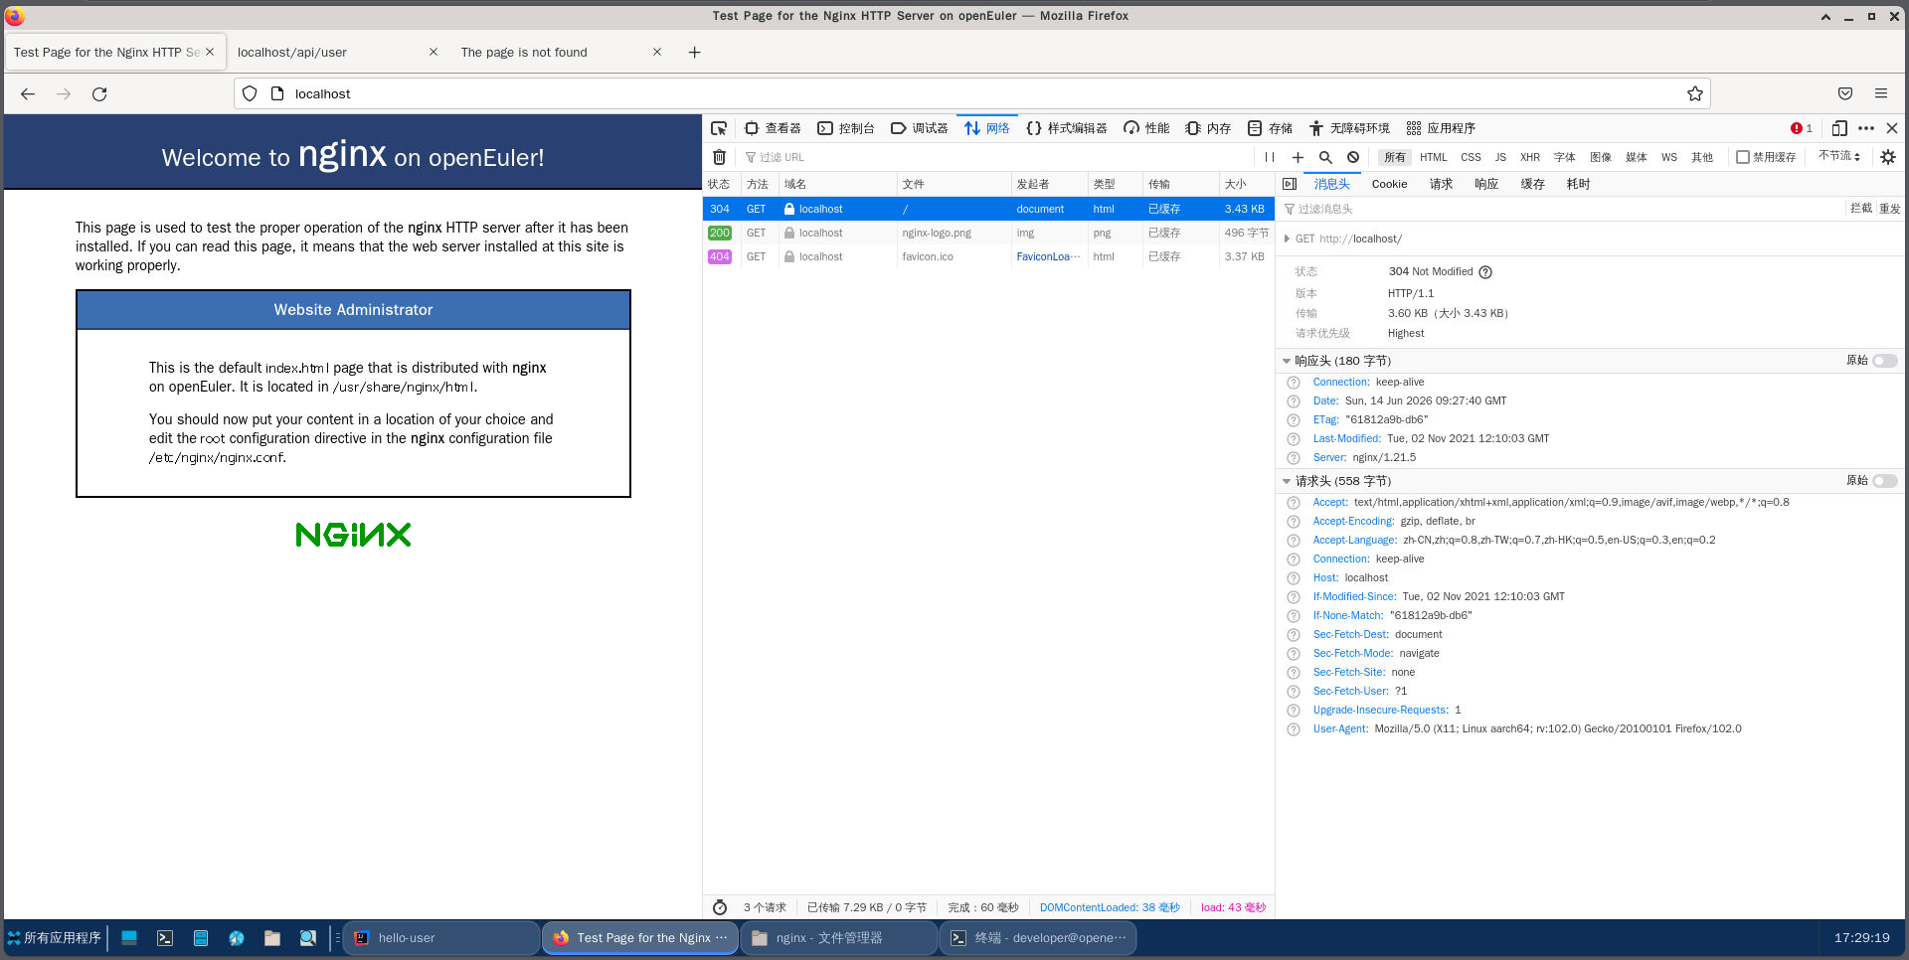Image resolution: width=1909 pixels, height=960 pixels.
Task: Switch to 终端 developer terminal taskbar window
Action: 1038,938
